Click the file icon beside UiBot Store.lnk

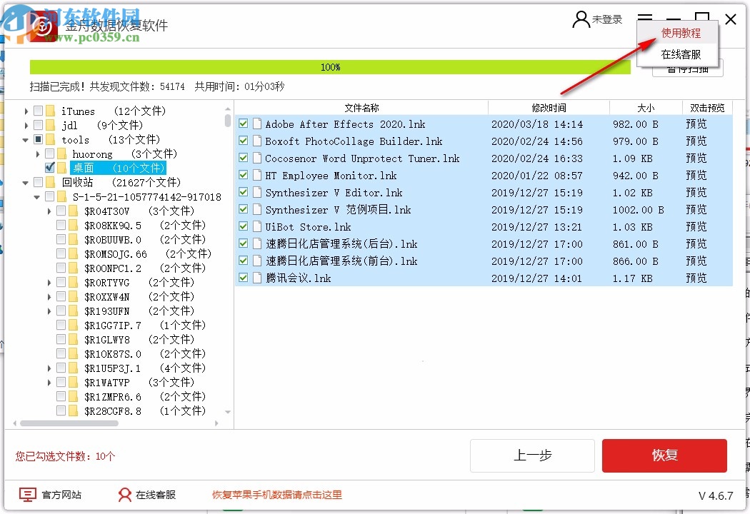(257, 226)
